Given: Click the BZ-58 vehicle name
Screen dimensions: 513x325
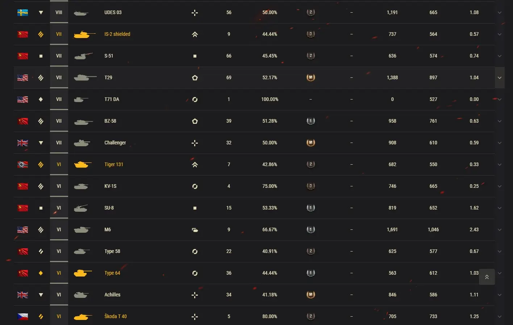Looking at the screenshot, I should [x=110, y=121].
